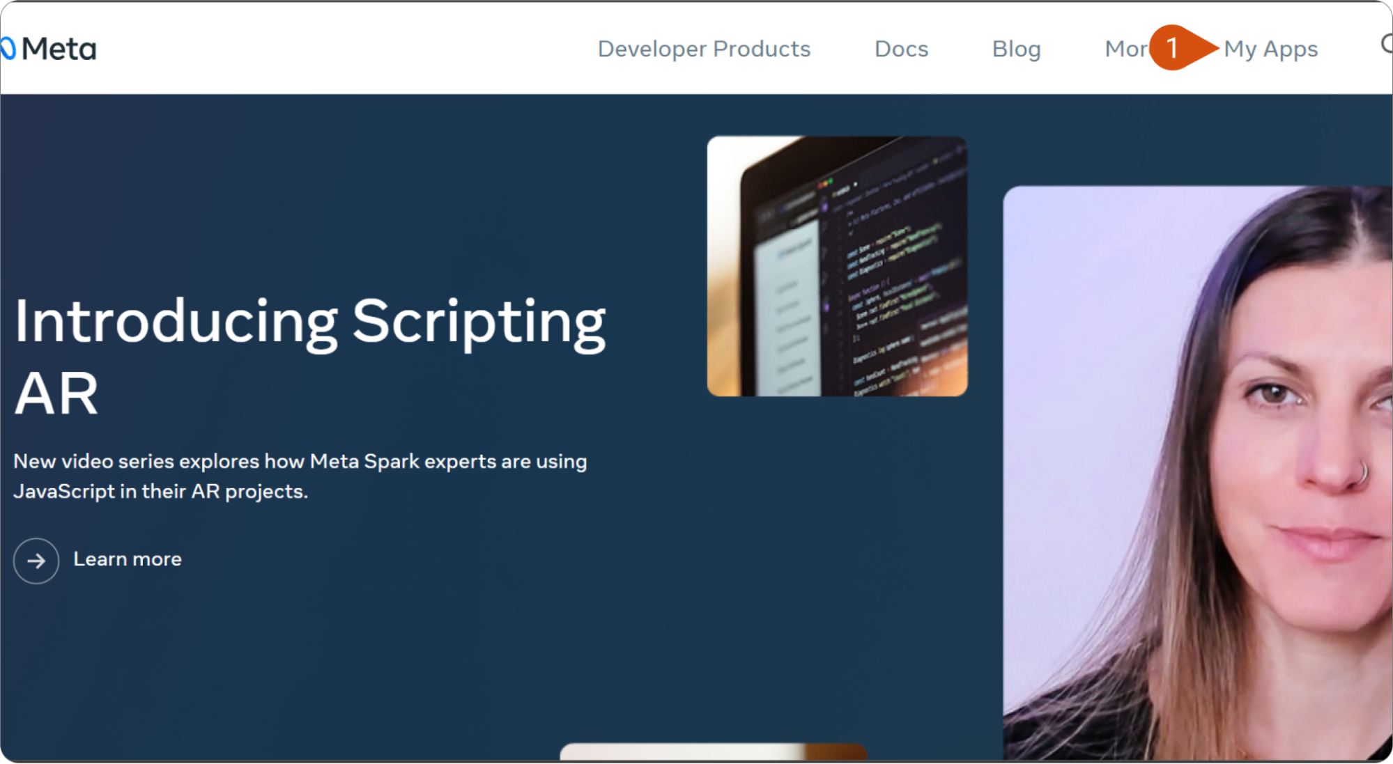Click the search magnifier icon
This screenshot has height=764, width=1393.
coord(1386,44)
